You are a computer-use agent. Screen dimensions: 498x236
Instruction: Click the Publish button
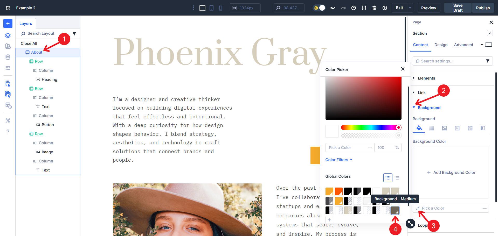coord(483,8)
